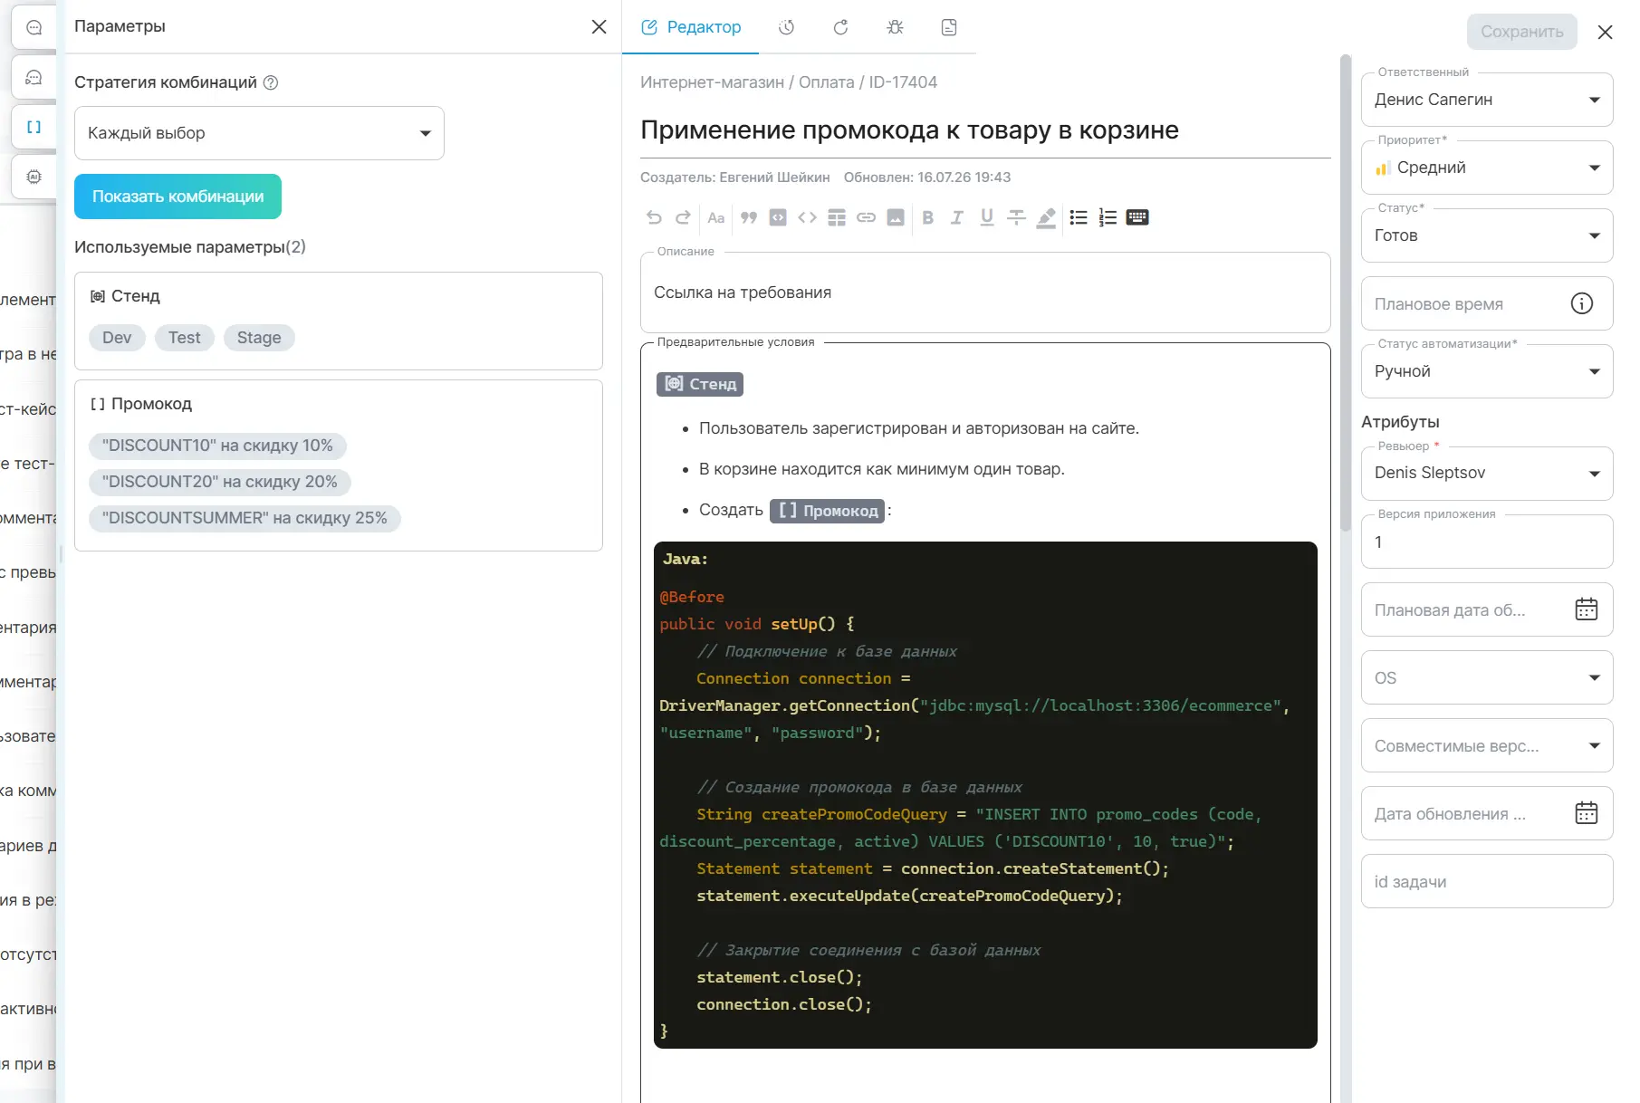Image resolution: width=1640 pixels, height=1103 pixels.
Task: Click the Описание text field
Action: pyautogui.click(x=985, y=293)
